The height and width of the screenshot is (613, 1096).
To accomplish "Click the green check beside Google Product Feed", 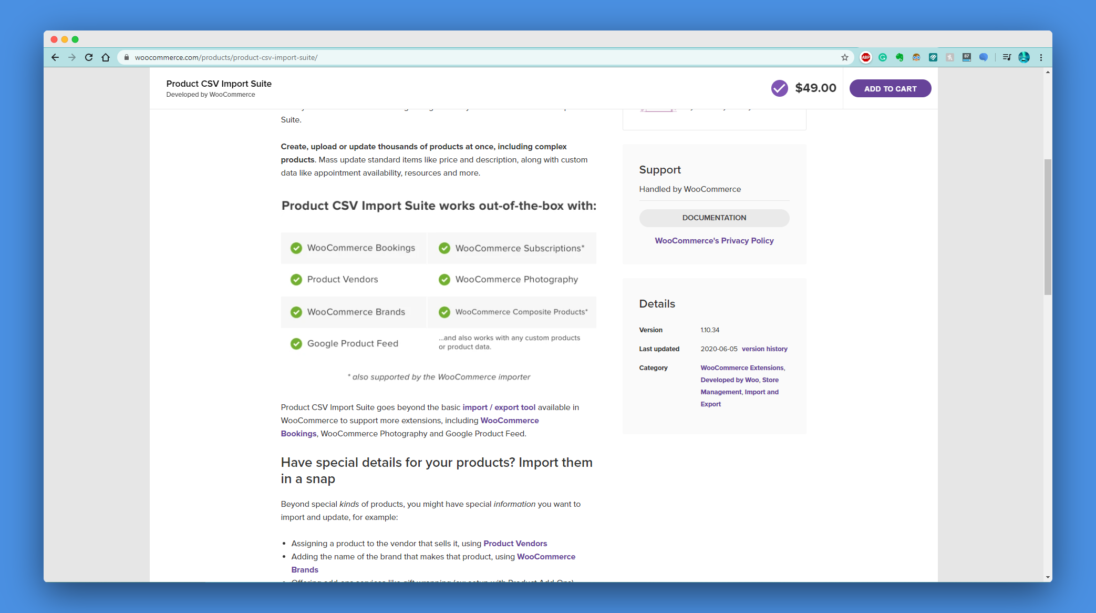I will (x=296, y=344).
